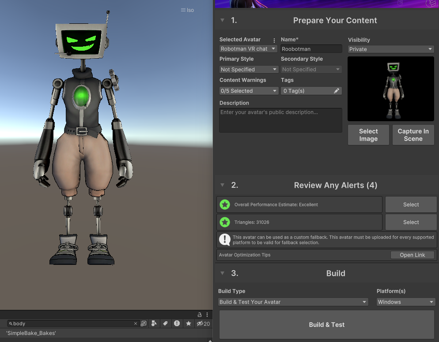Open the Selected Avatar dropdown Robotman VR chat
Screen dimensions: 439x342
point(248,49)
